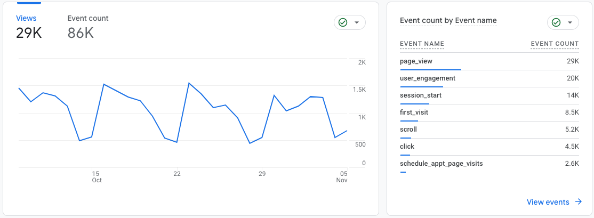Open the dropdown arrow on the Views chart card
Screen dimensions: 594x218
356,23
